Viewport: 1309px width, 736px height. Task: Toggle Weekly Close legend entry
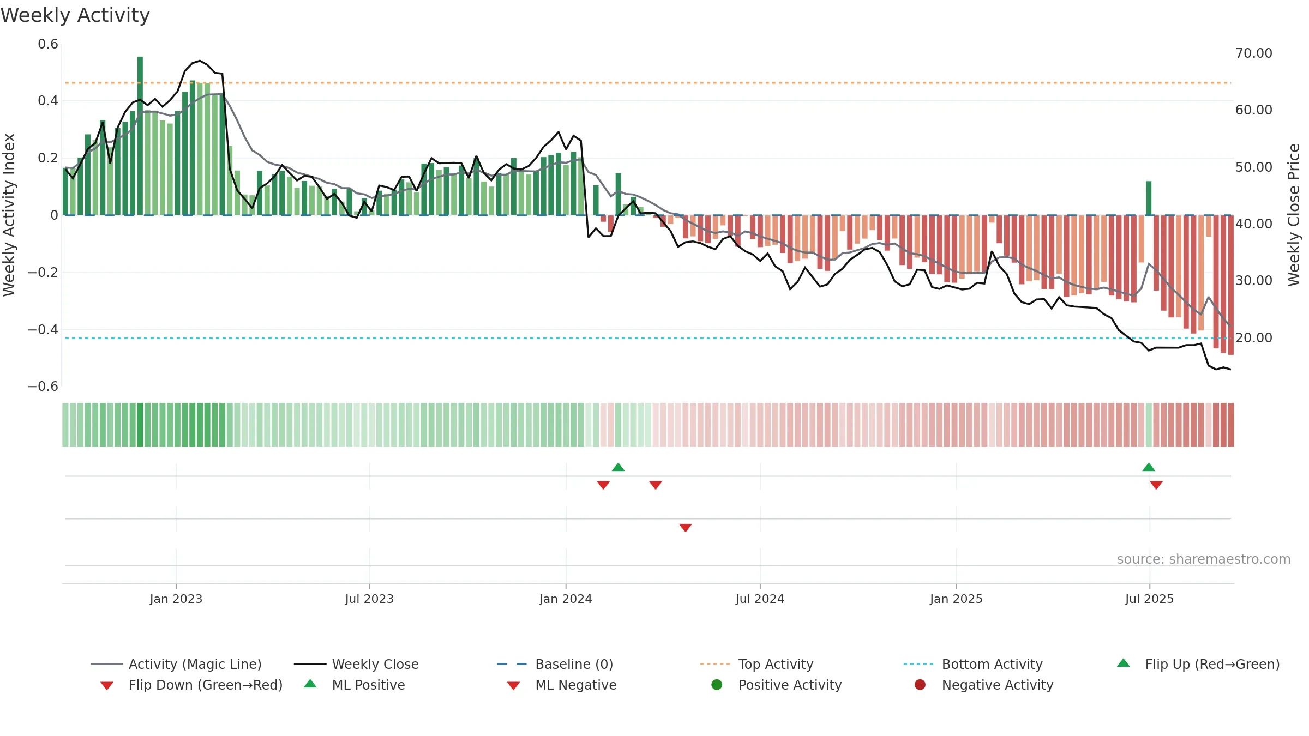356,664
